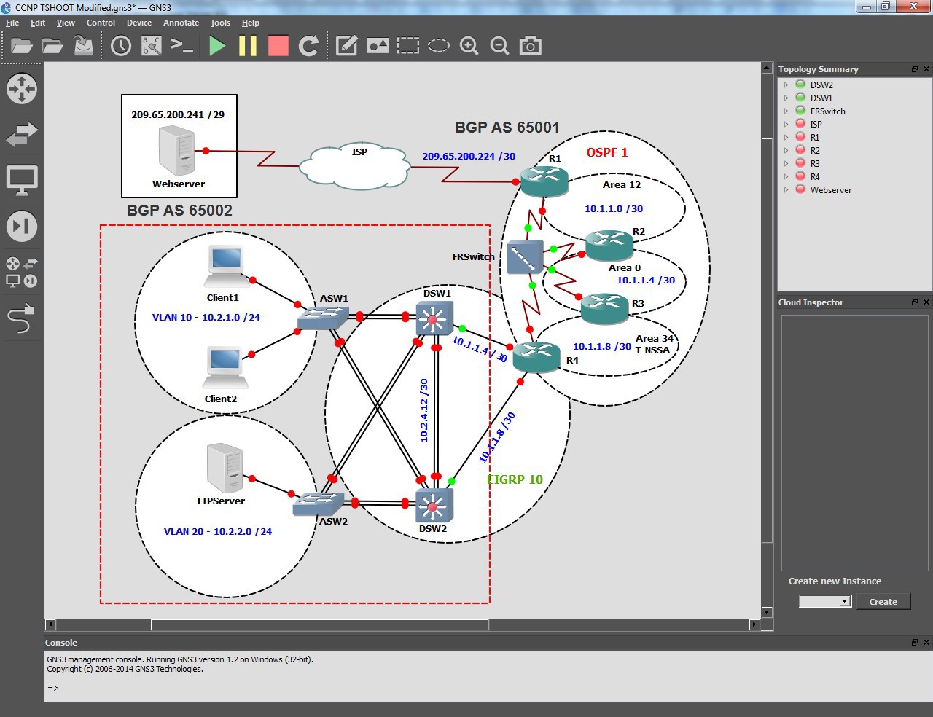The width and height of the screenshot is (933, 717).
Task: Save the project with the disk icon
Action: (x=84, y=46)
